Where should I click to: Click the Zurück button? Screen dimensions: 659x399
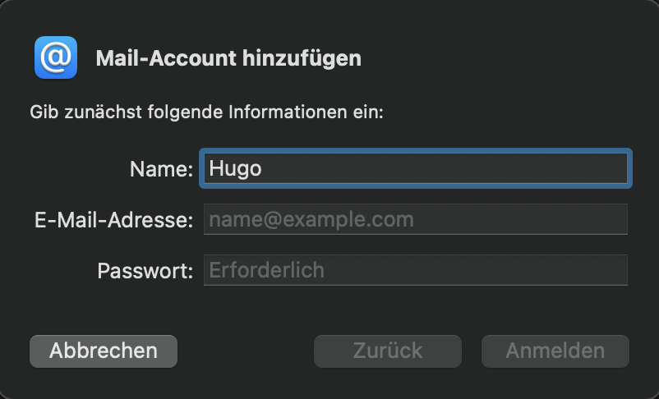click(x=388, y=351)
